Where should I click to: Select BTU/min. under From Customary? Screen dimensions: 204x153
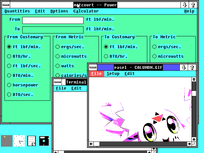coord(20,76)
